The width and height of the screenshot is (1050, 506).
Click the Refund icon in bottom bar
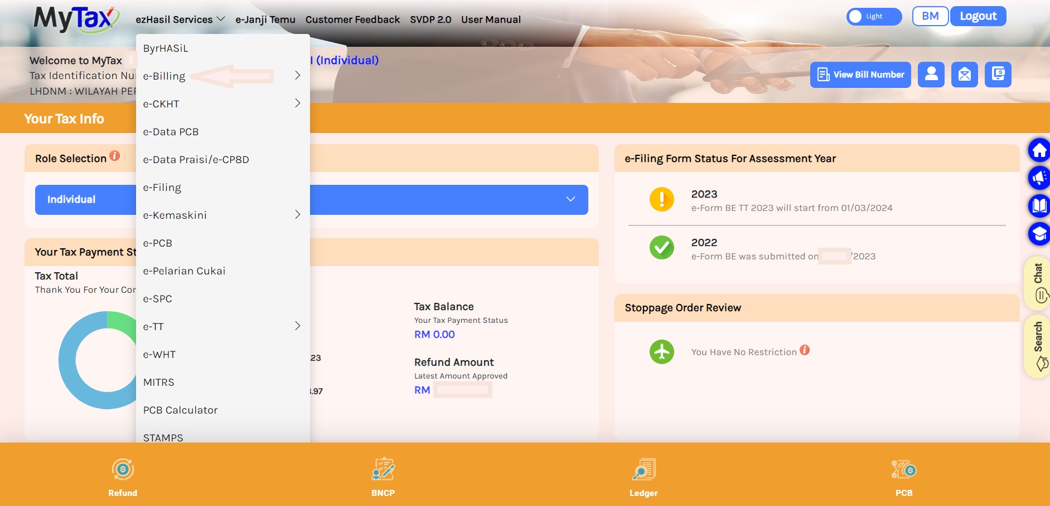point(123,470)
